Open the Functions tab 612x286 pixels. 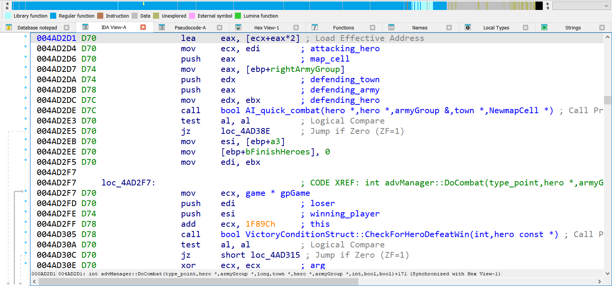pyautogui.click(x=343, y=28)
